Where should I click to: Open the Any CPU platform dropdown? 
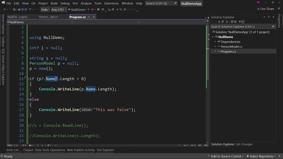59,10
